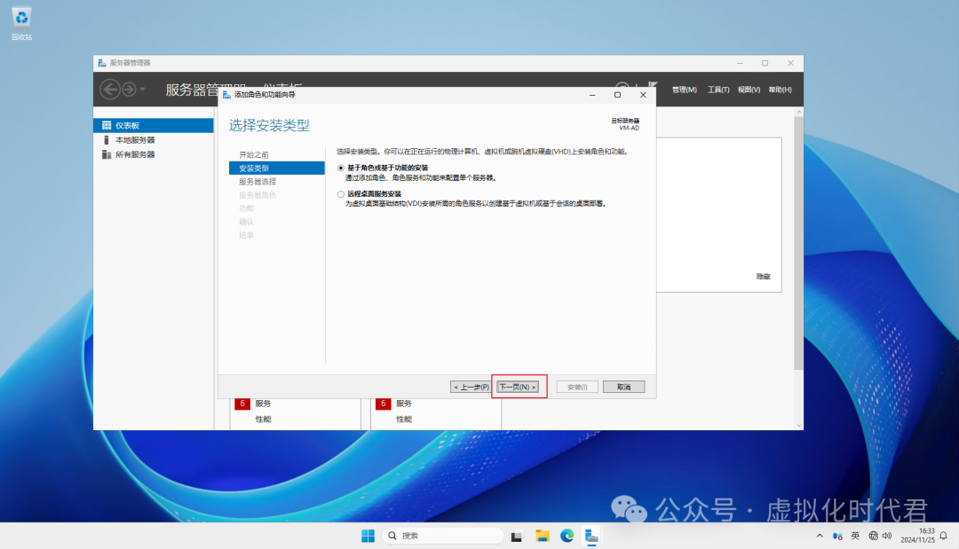
Task: Open the clock showing 16:33
Action: (917, 536)
